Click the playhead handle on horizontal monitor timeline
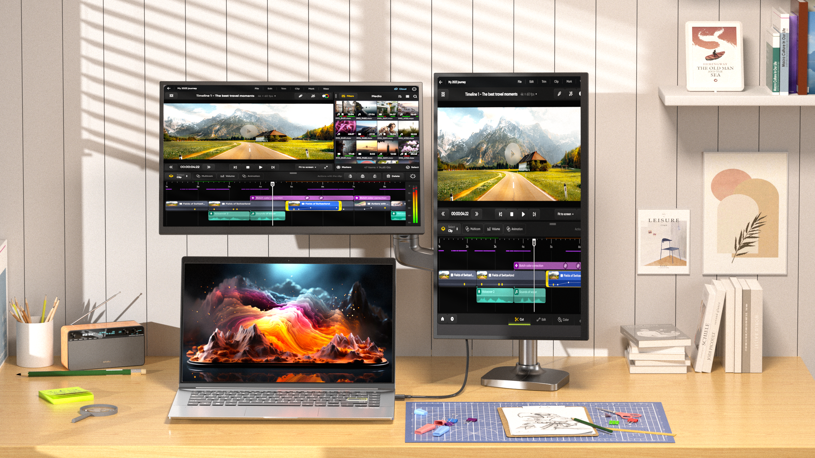 273,184
